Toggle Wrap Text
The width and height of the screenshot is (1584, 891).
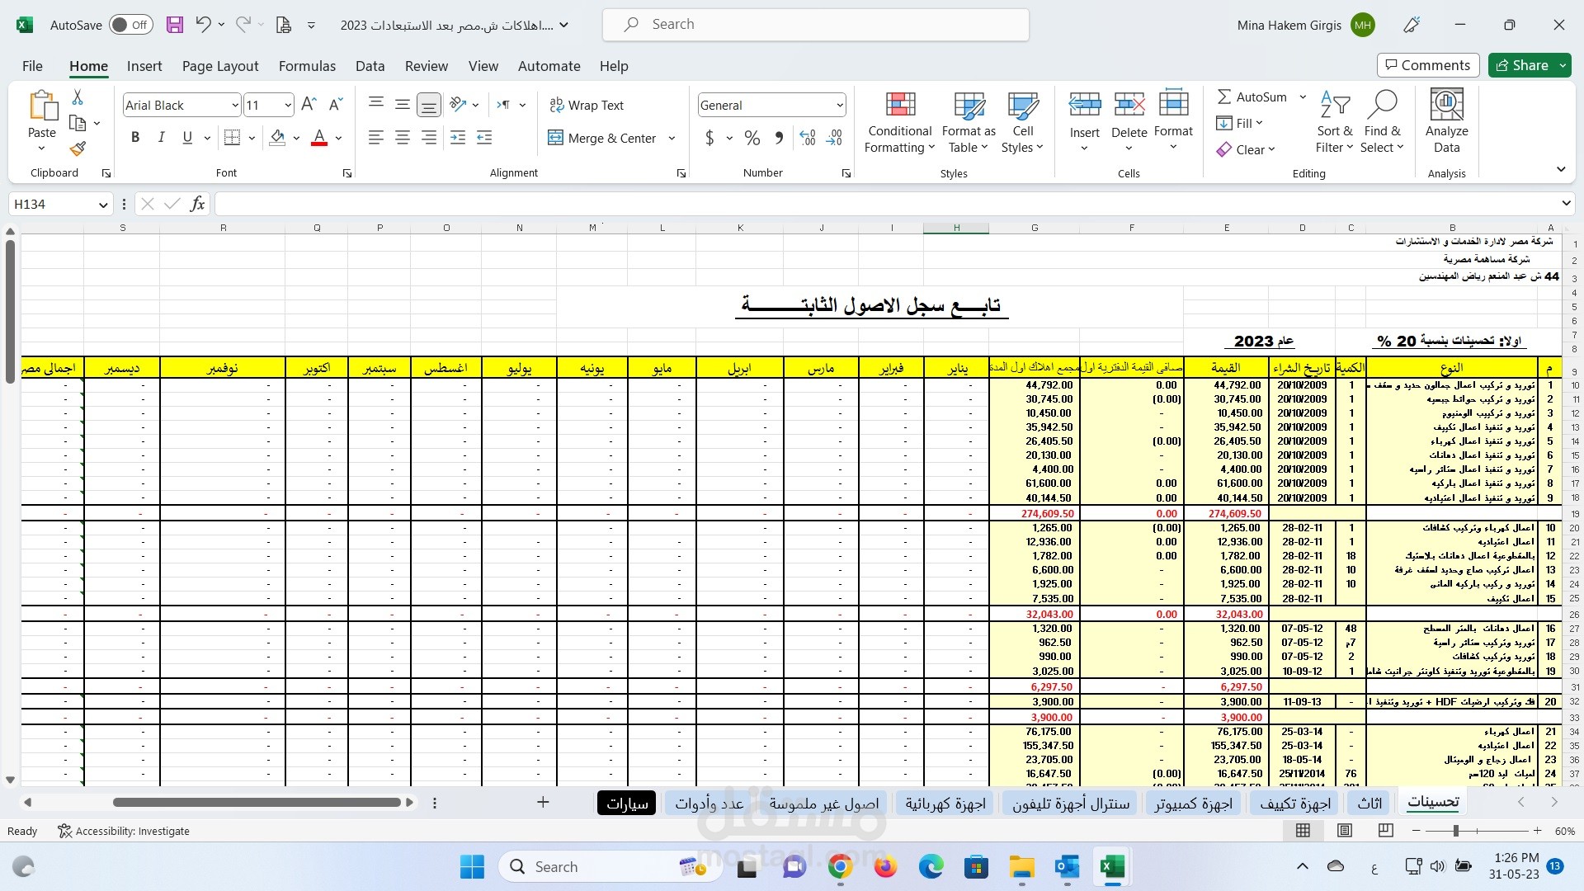[587, 105]
